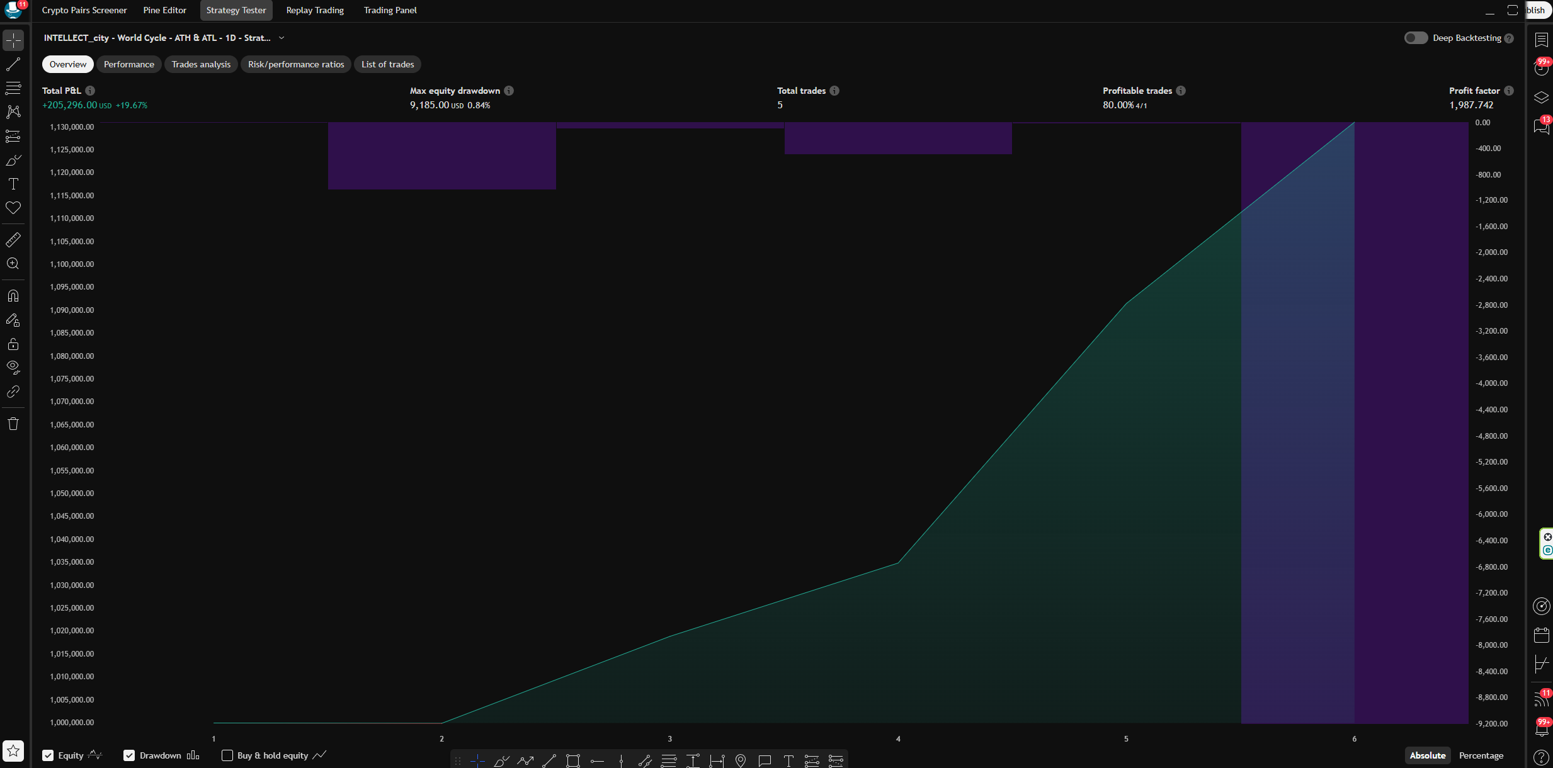Expand the strategy name dropdown chevron
The width and height of the screenshot is (1553, 768).
coord(282,38)
